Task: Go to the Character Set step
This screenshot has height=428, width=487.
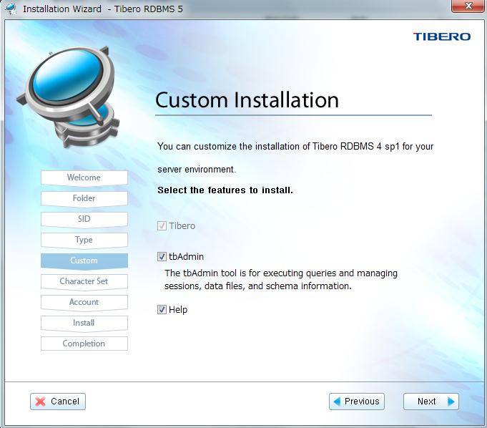Action: click(x=84, y=281)
